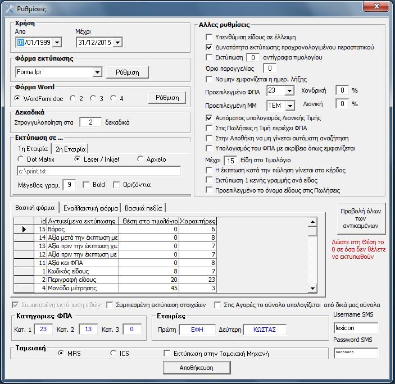Screen dimensions: 395x384
Task: Click the Password SMS field
Action: point(356,353)
